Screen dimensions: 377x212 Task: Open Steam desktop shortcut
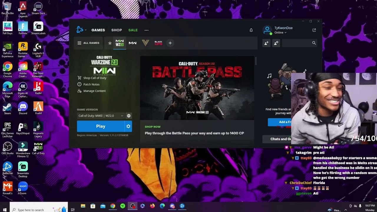[8, 108]
